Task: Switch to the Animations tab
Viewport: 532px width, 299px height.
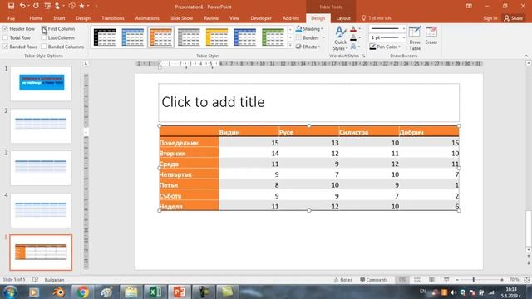Action: tap(147, 18)
